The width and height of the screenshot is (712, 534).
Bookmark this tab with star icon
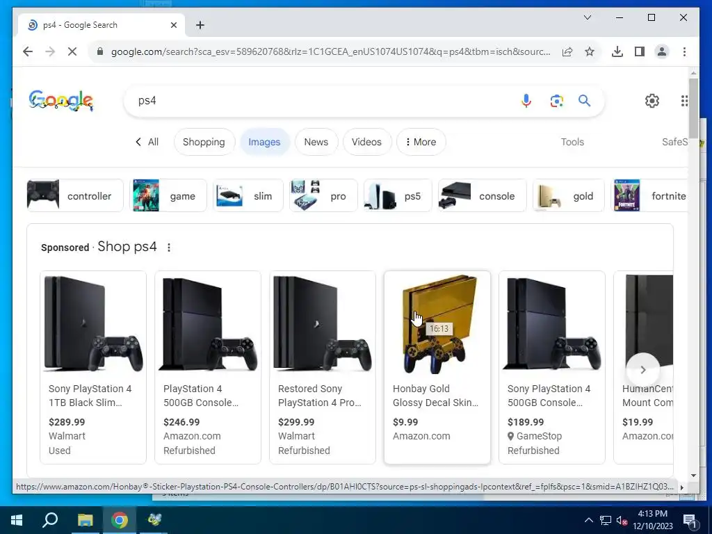coord(590,51)
